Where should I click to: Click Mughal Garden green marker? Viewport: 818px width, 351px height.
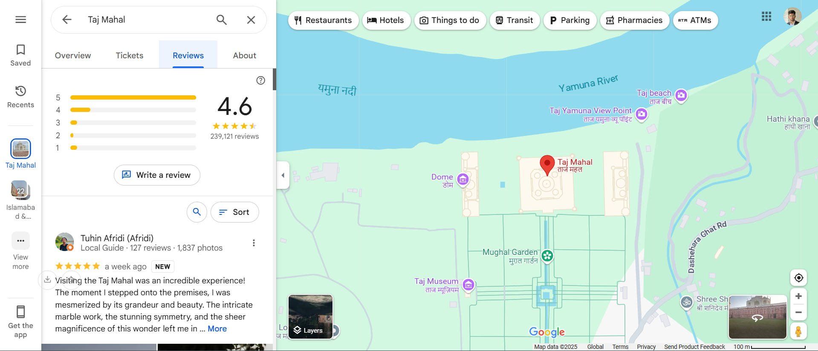click(x=547, y=256)
